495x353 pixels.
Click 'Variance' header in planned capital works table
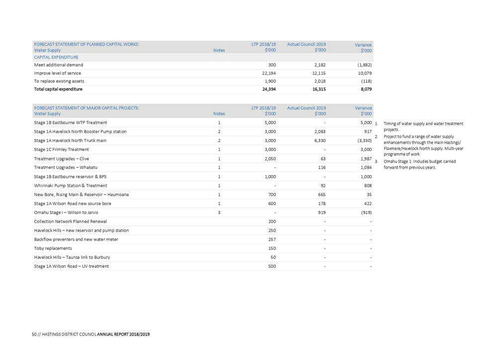363,45
